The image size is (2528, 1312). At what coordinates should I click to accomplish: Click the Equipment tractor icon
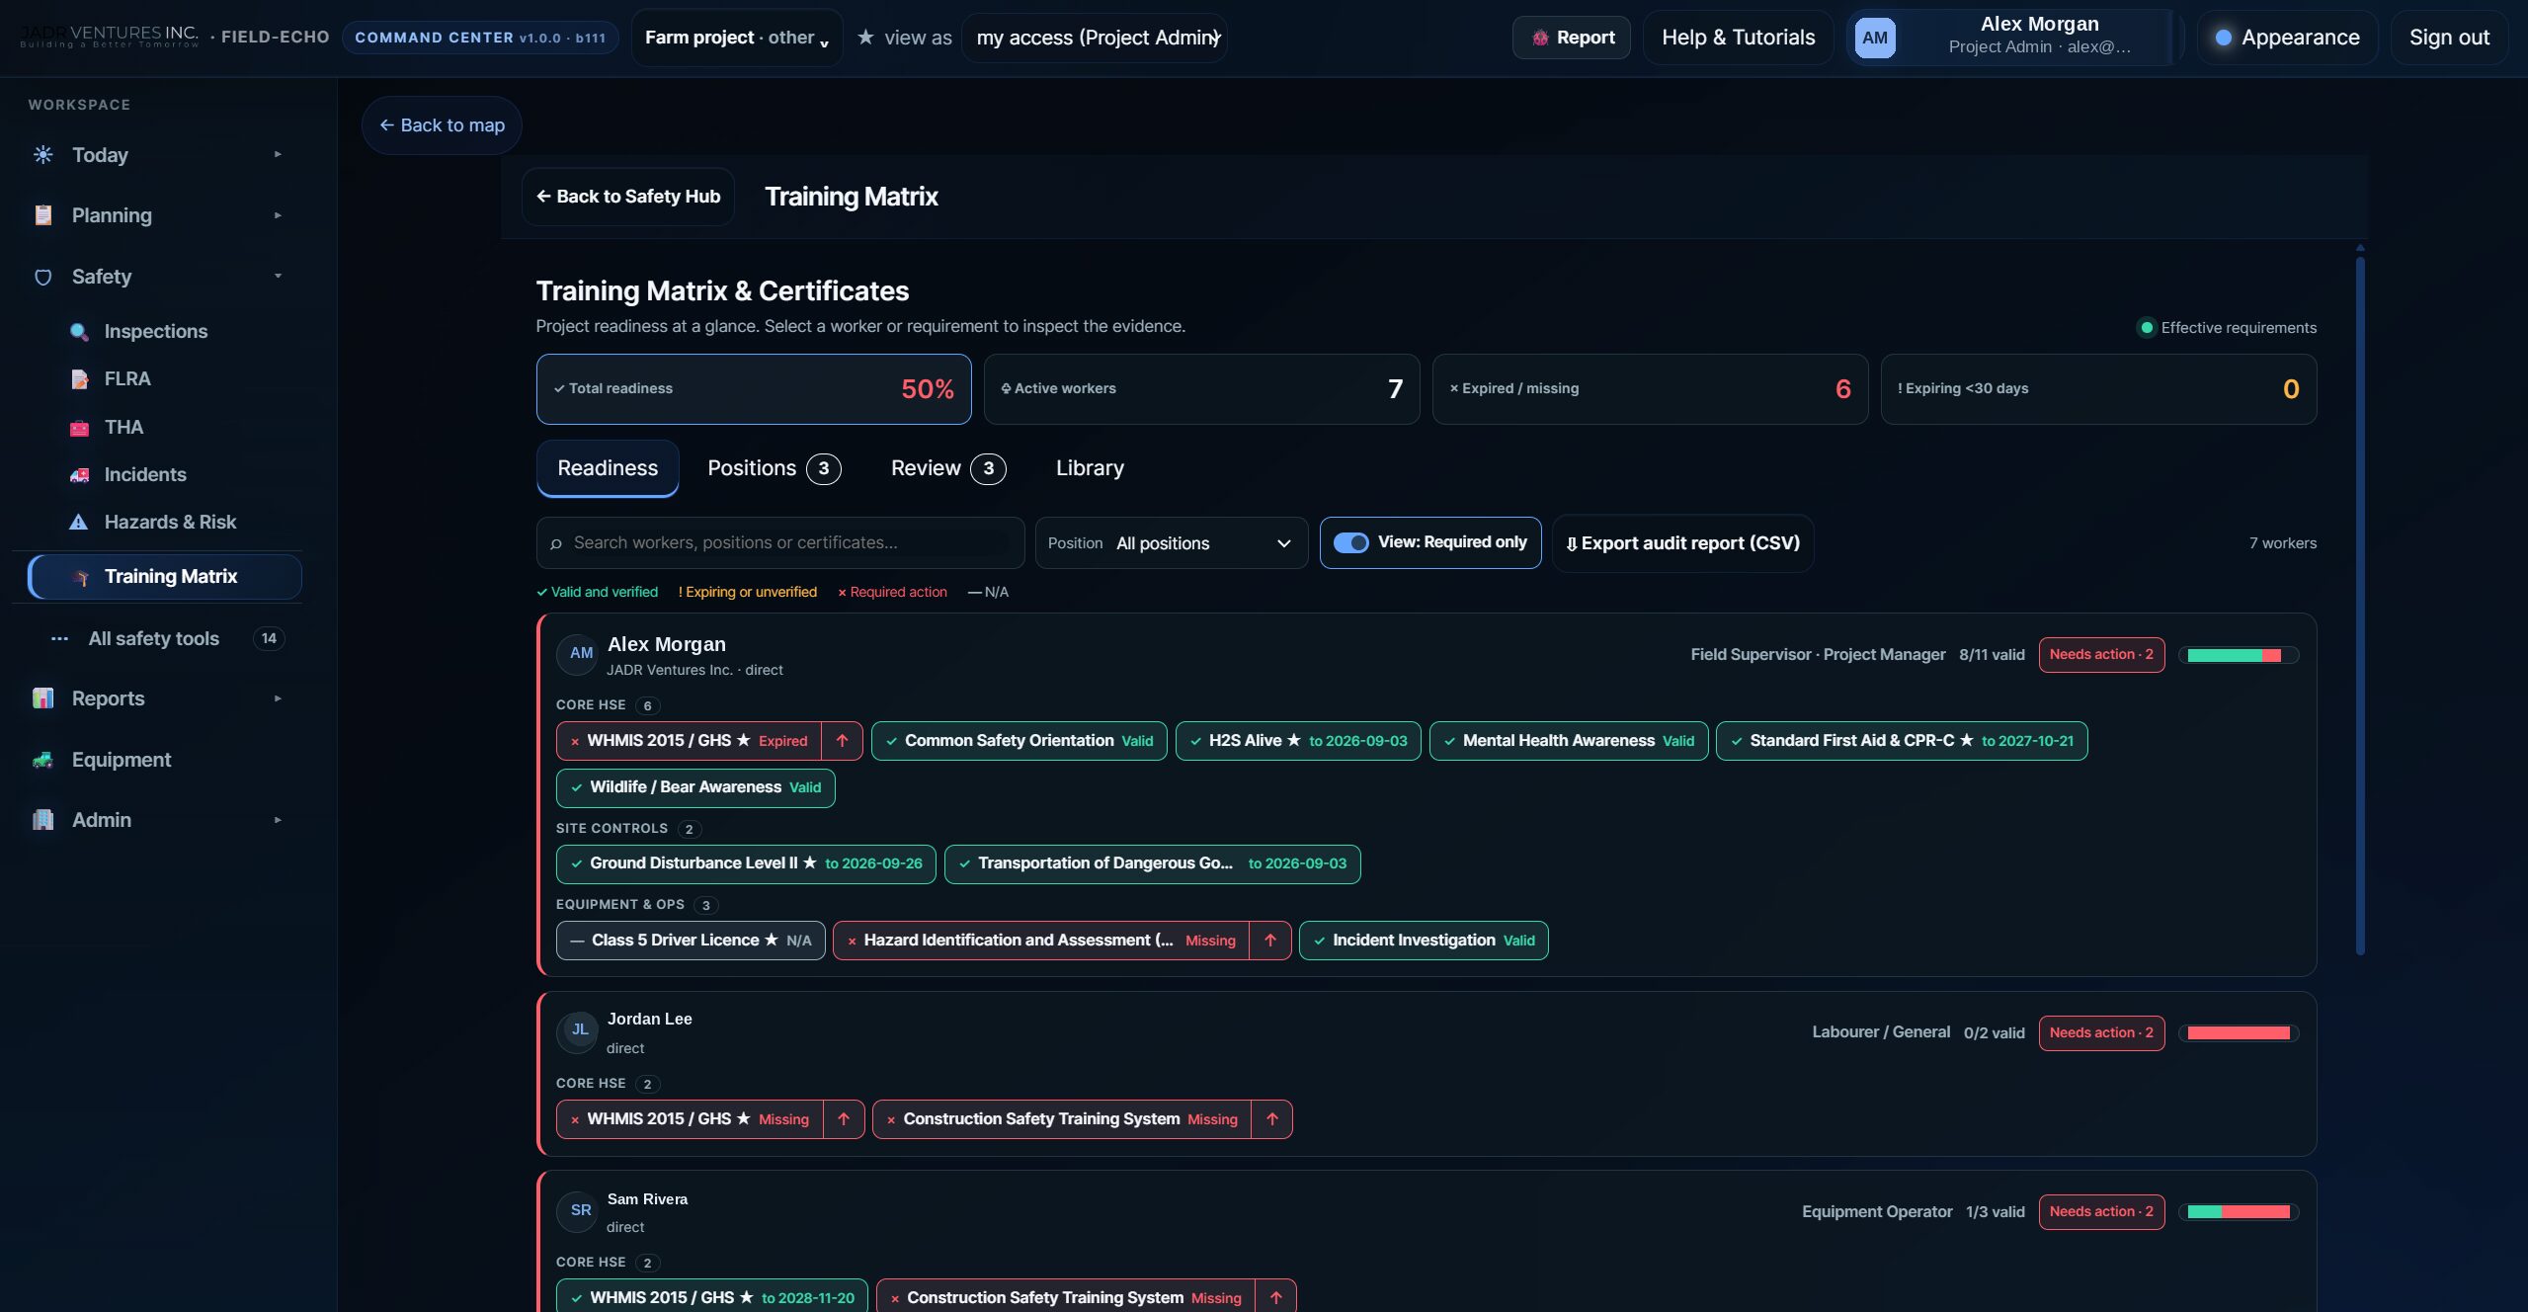[43, 760]
